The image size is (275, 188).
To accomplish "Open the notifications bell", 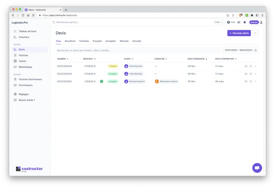I will tap(245, 22).
